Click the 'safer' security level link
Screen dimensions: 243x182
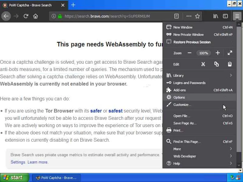coord(96,111)
